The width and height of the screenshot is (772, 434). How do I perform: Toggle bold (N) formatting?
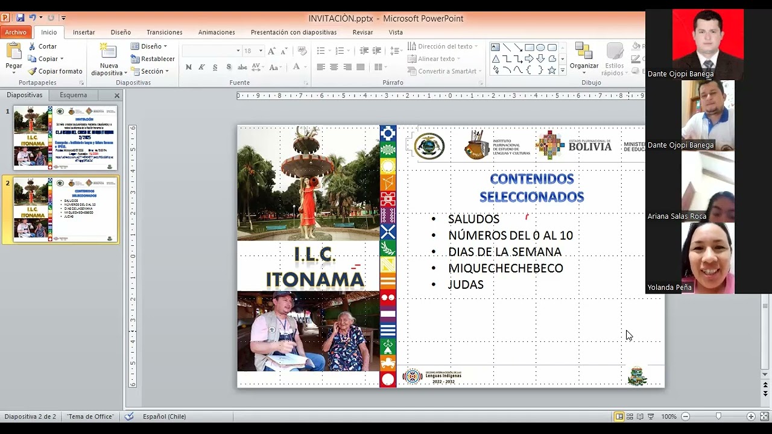189,68
